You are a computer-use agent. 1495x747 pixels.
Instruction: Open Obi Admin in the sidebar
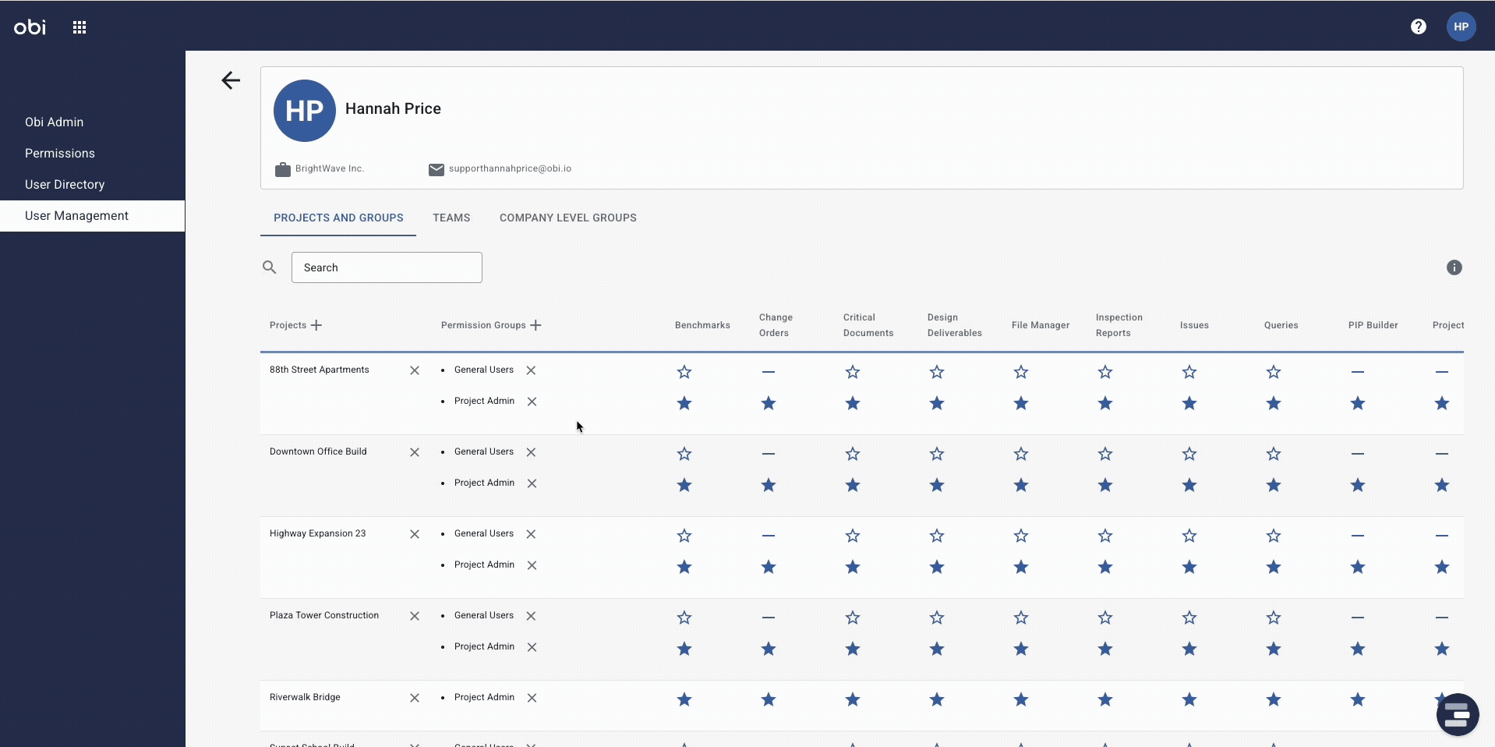pos(93,122)
